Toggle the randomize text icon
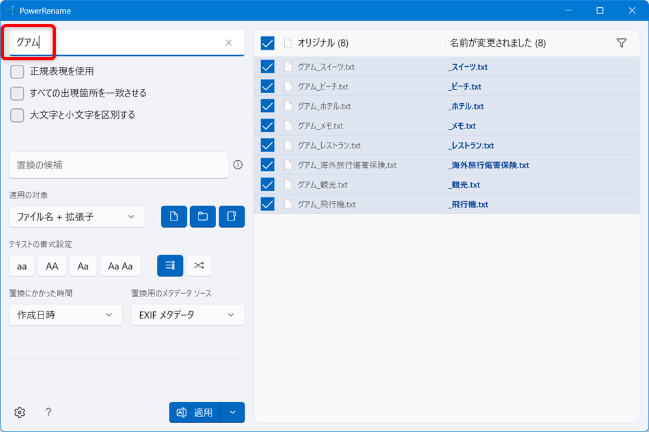Image resolution: width=649 pixels, height=432 pixels. pyautogui.click(x=199, y=265)
